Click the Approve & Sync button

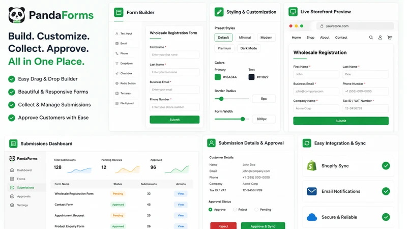click(263, 226)
